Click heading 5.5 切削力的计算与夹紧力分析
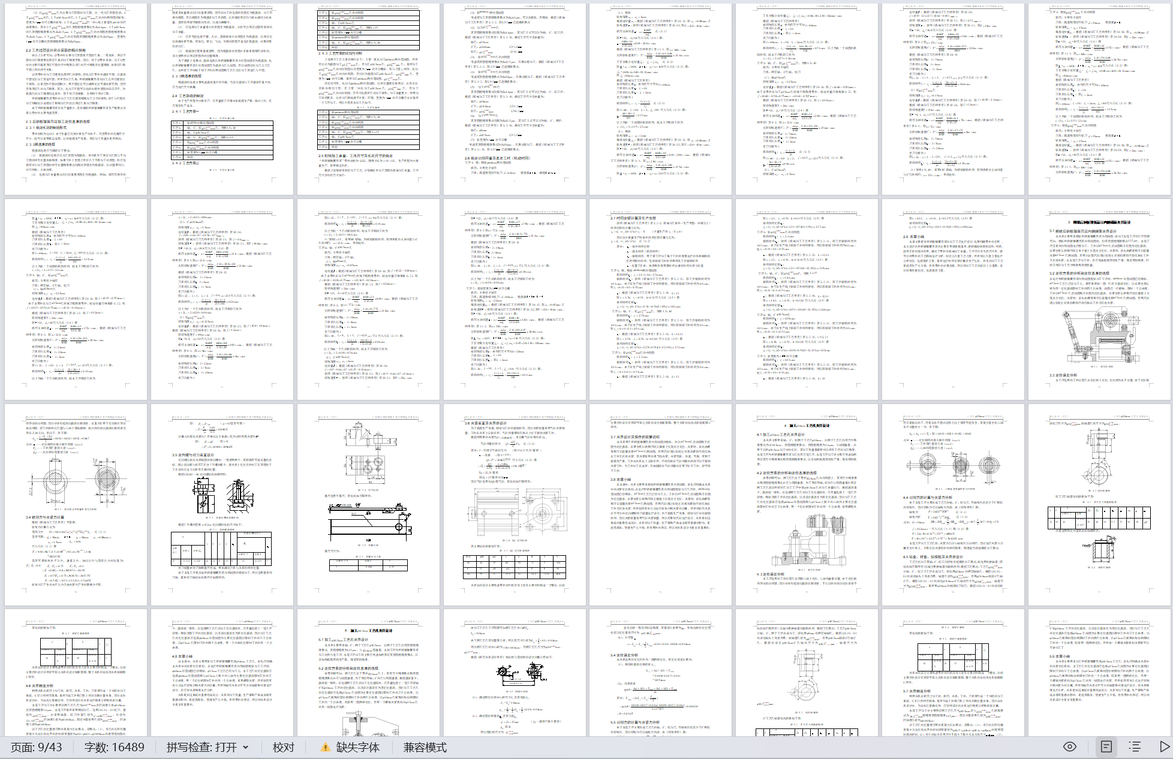Image resolution: width=1173 pixels, height=759 pixels. pos(634,722)
